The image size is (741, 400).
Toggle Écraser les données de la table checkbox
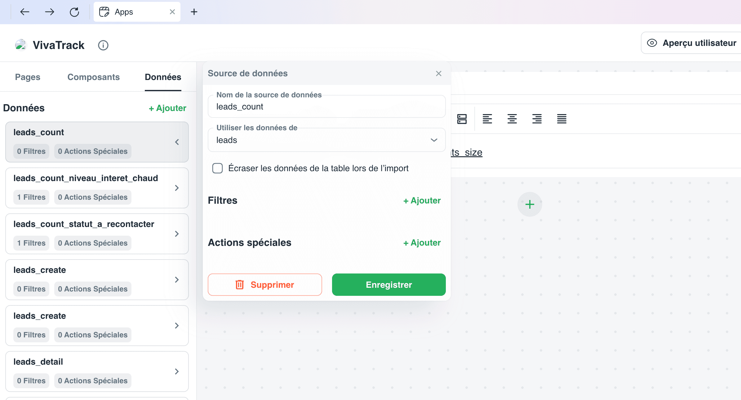click(218, 168)
